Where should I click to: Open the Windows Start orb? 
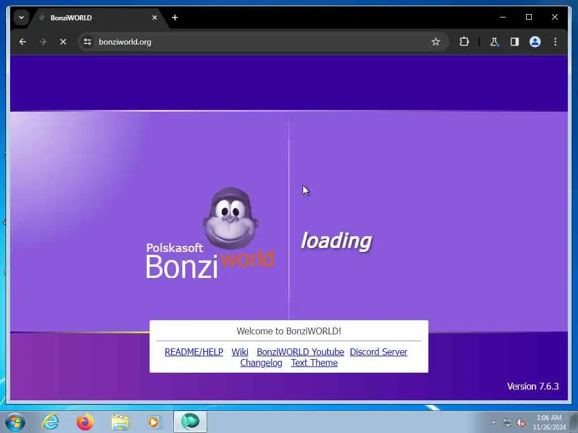pyautogui.click(x=15, y=422)
